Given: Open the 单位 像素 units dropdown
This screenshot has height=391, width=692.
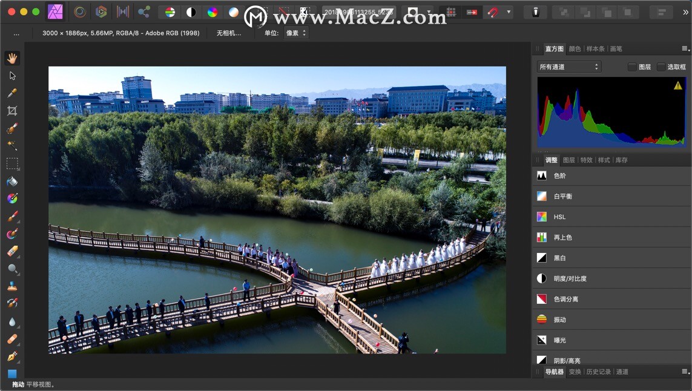Looking at the screenshot, I should (295, 33).
